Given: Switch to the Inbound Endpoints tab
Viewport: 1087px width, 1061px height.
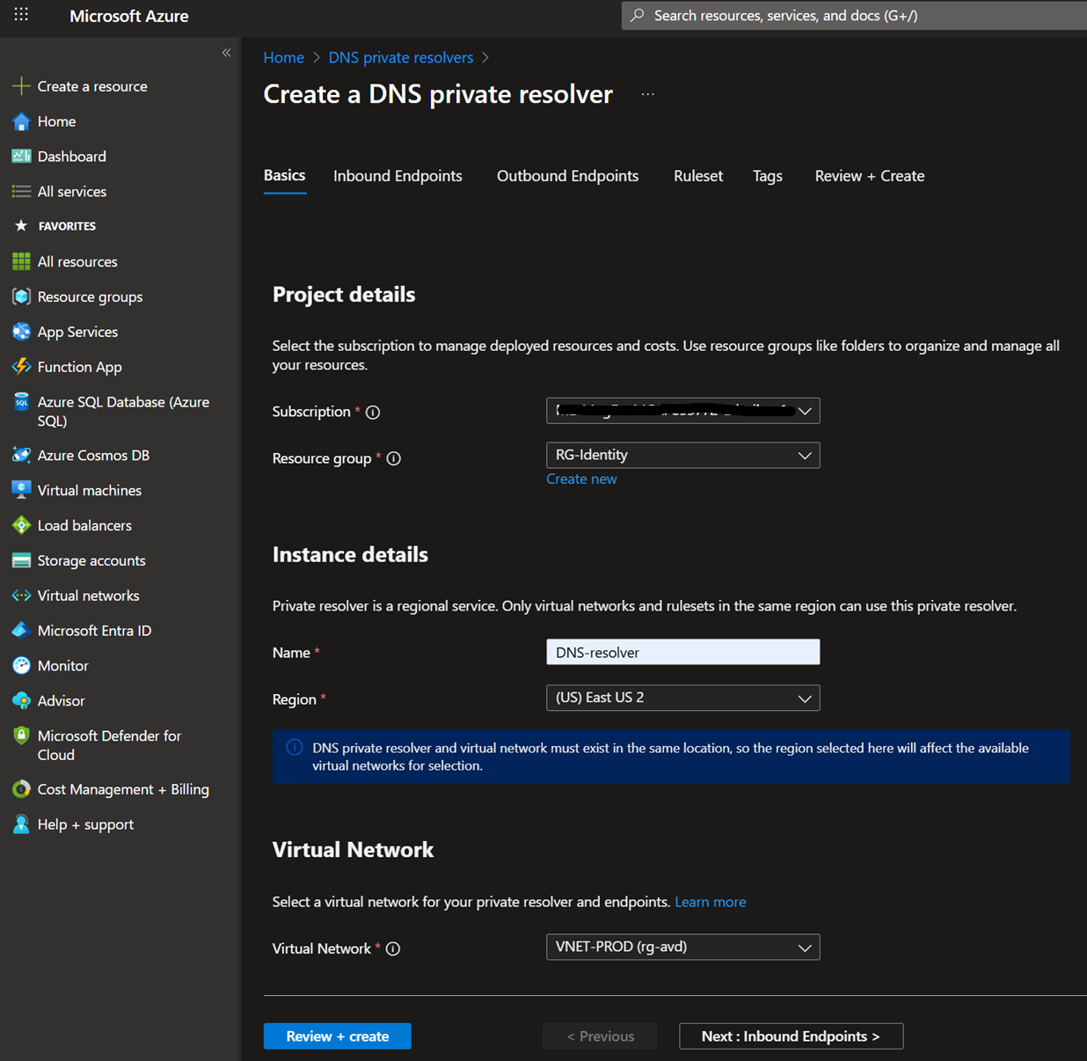Looking at the screenshot, I should (398, 176).
